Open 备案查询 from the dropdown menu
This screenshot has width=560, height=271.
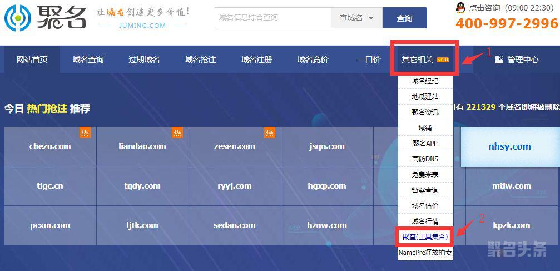coord(425,190)
